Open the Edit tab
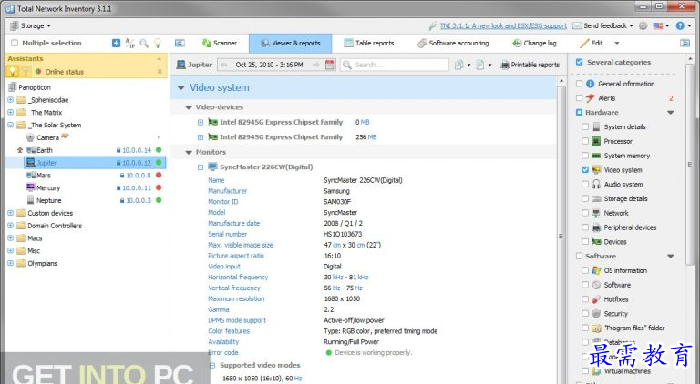The image size is (700, 384). pyautogui.click(x=592, y=43)
